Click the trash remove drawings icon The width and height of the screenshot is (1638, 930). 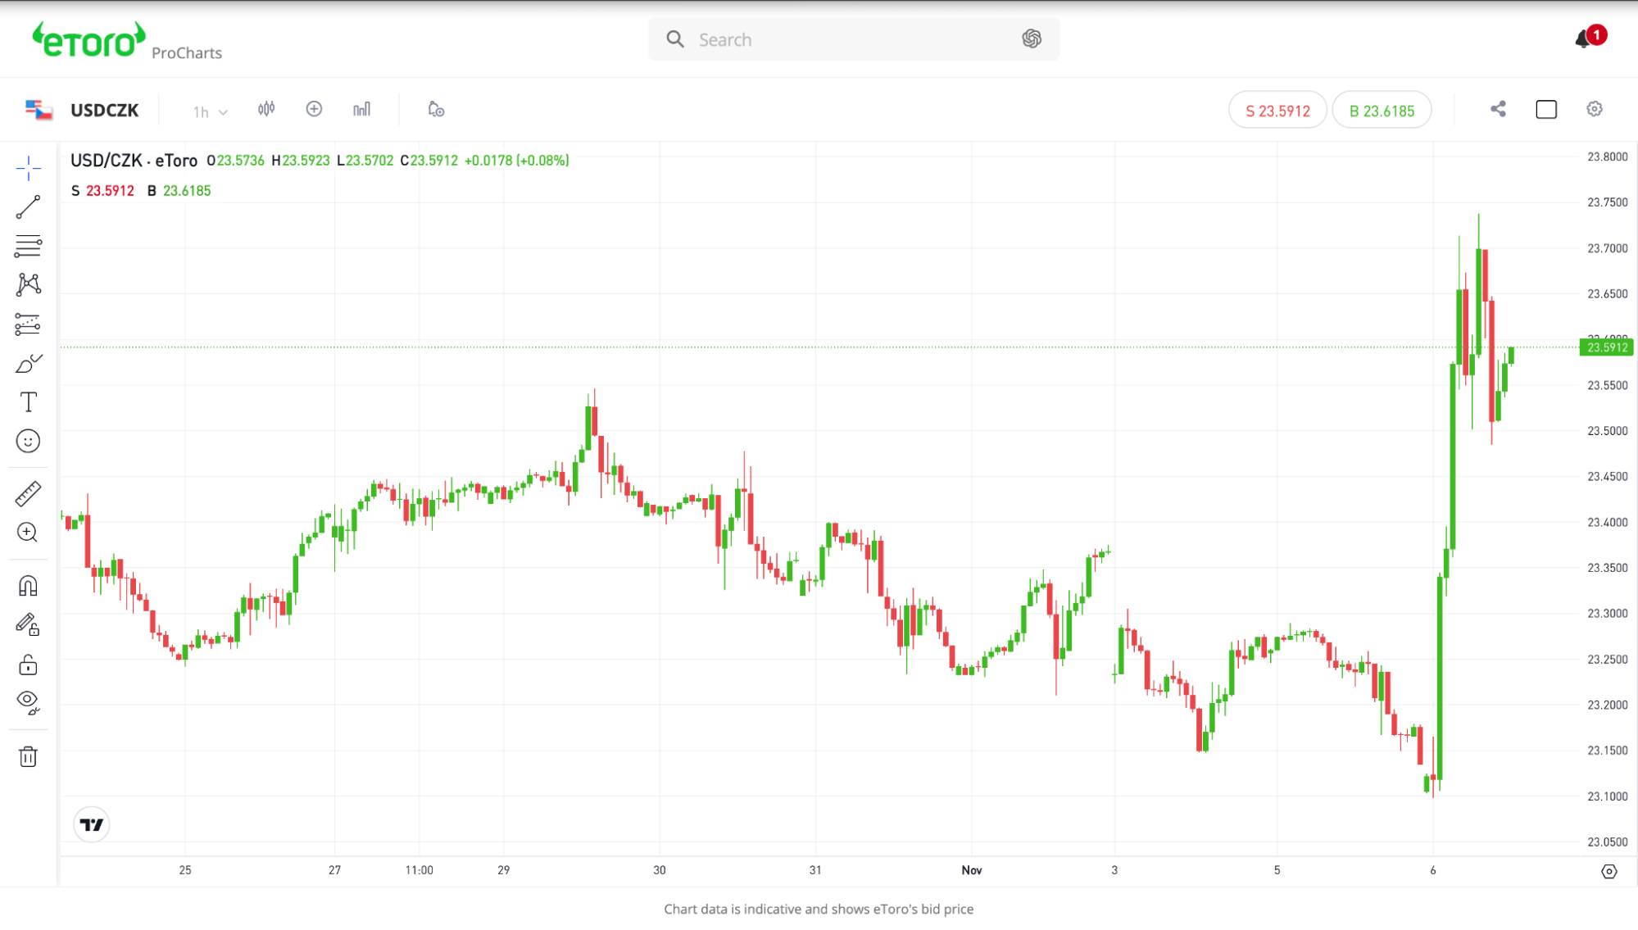[x=28, y=756]
